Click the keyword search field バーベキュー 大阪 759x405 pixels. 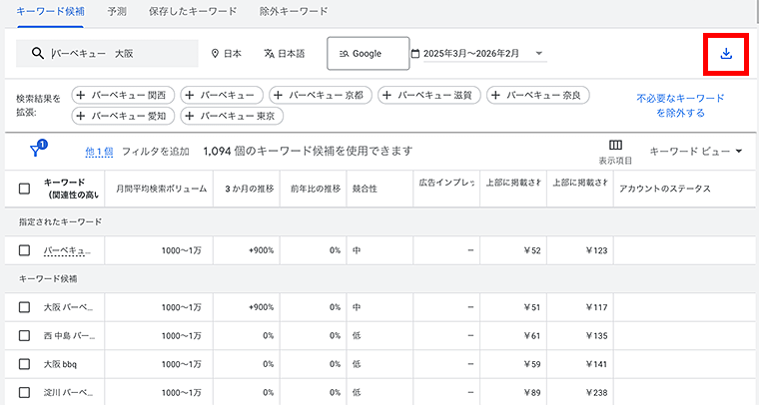click(x=107, y=54)
